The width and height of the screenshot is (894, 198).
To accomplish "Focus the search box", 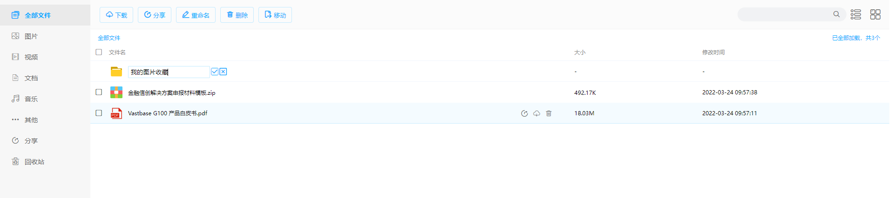I will 785,14.
